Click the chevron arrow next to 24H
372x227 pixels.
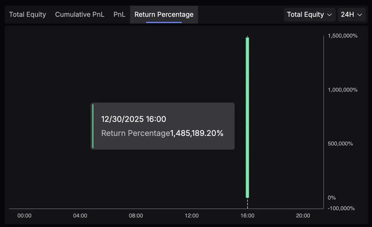coord(360,15)
